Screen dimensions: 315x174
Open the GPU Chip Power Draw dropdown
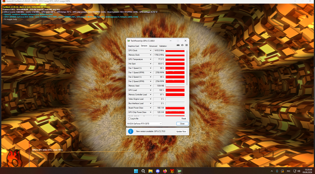(x=150, y=112)
